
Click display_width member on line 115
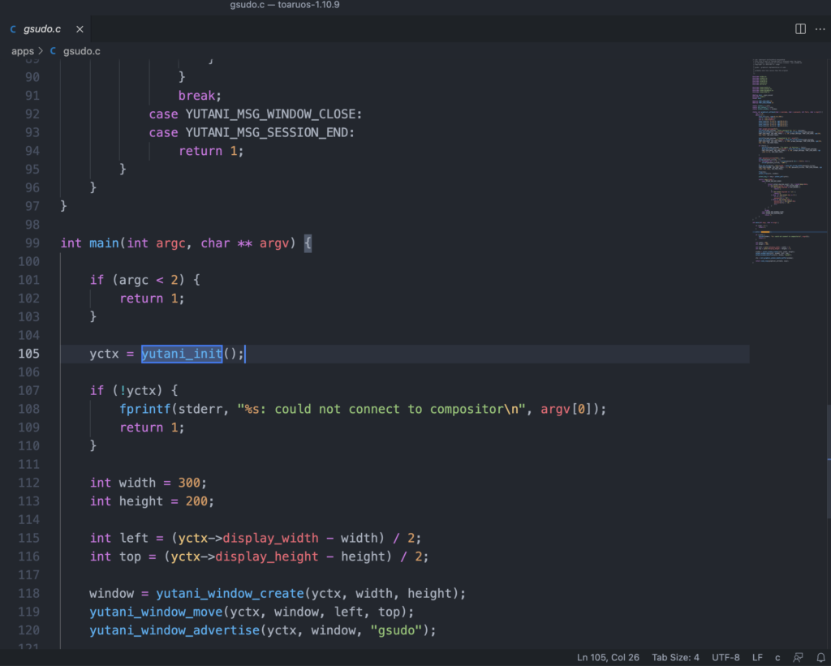tap(270, 539)
